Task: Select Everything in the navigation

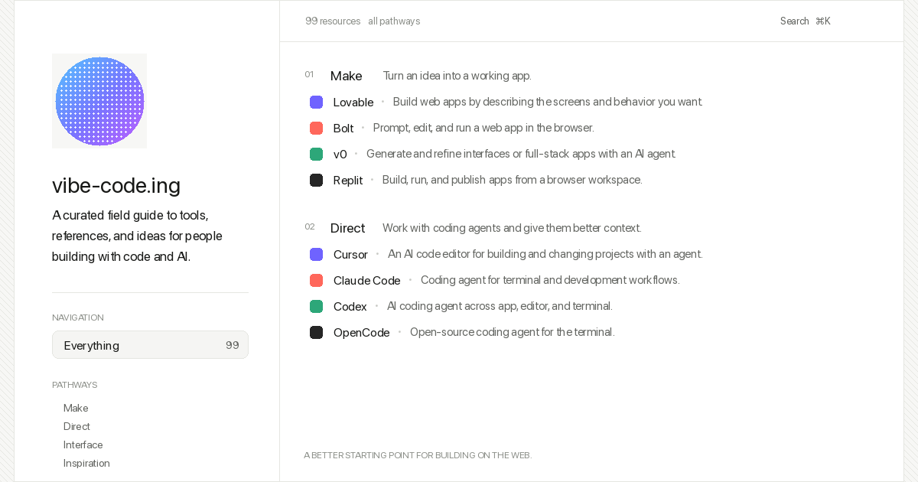Action: [x=150, y=345]
